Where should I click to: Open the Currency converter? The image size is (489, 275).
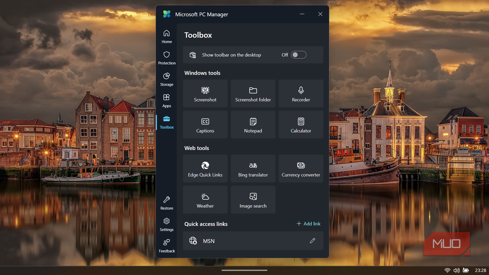coord(301,168)
